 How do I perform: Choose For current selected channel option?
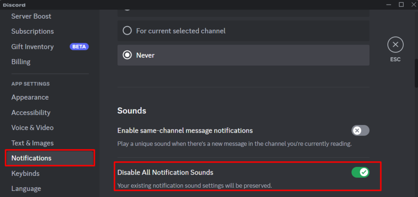tap(243, 31)
